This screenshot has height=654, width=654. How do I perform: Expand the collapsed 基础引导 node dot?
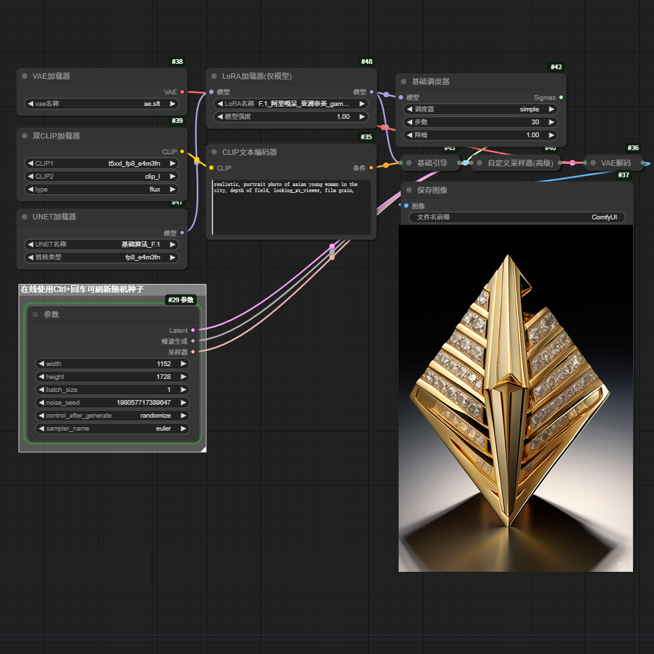click(x=409, y=163)
